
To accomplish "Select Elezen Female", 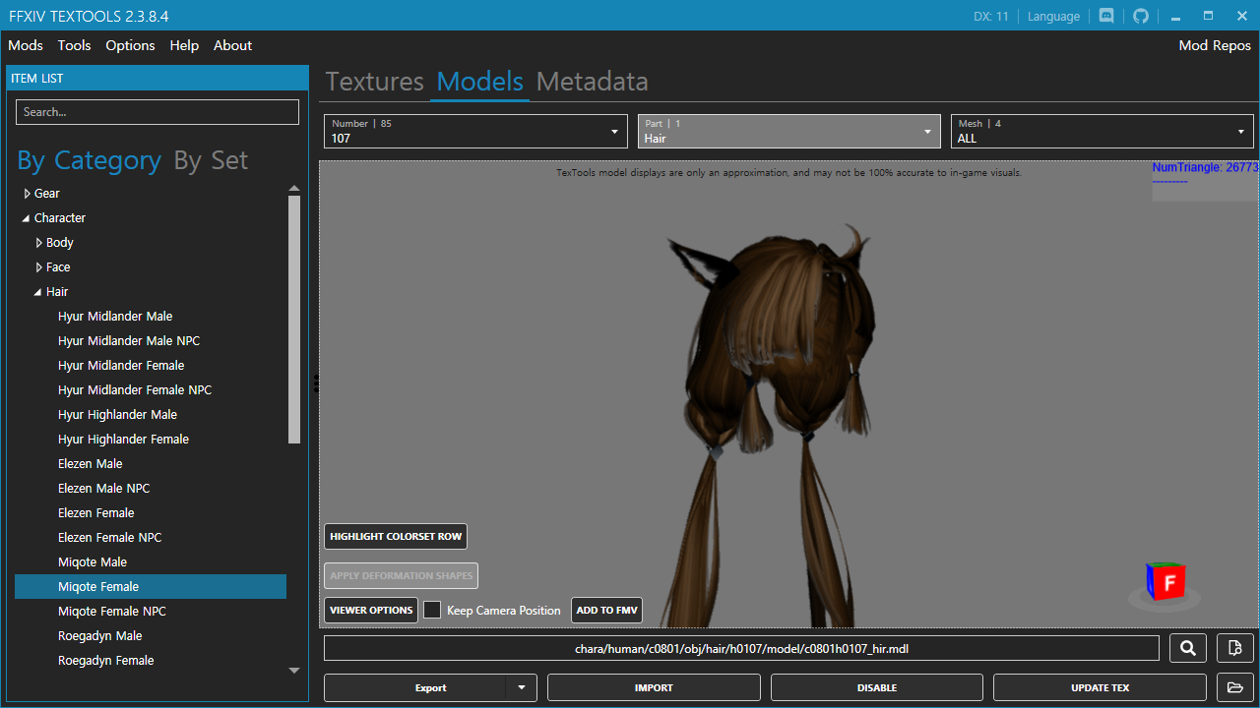I will [x=96, y=513].
